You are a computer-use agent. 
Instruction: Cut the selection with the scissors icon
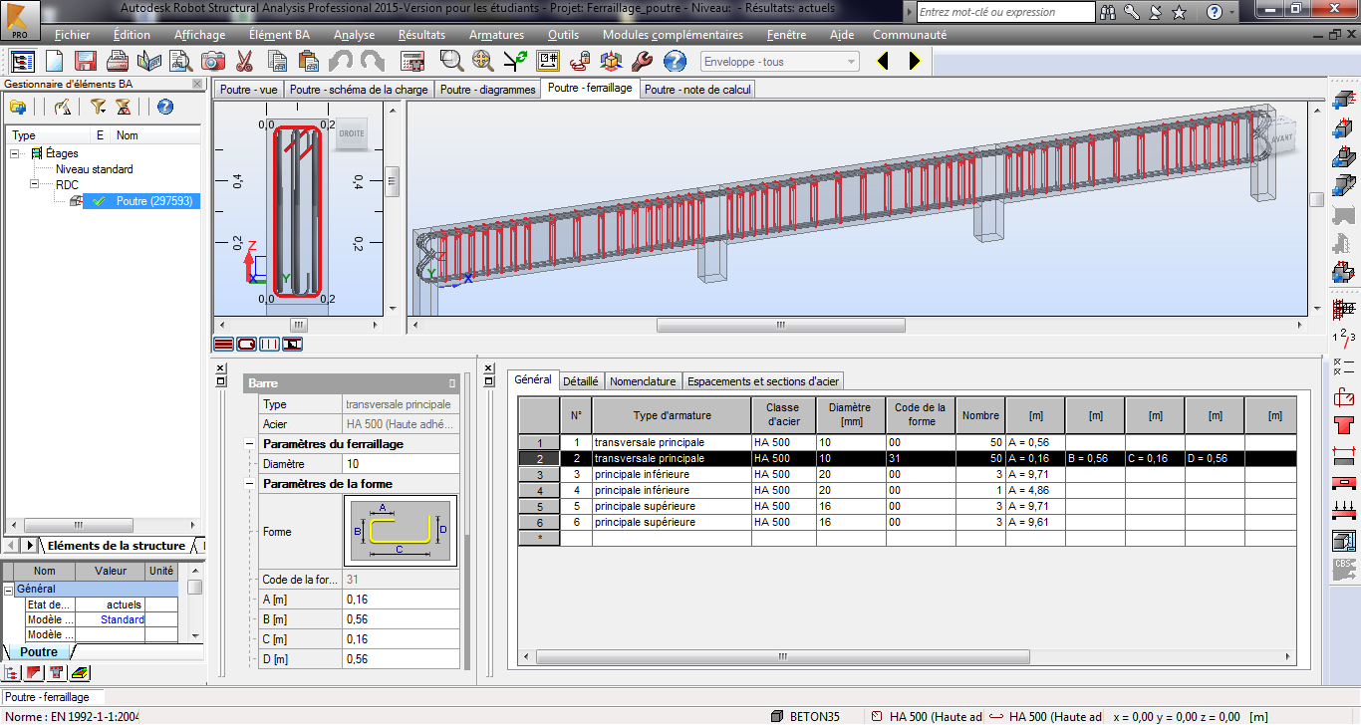tap(245, 61)
